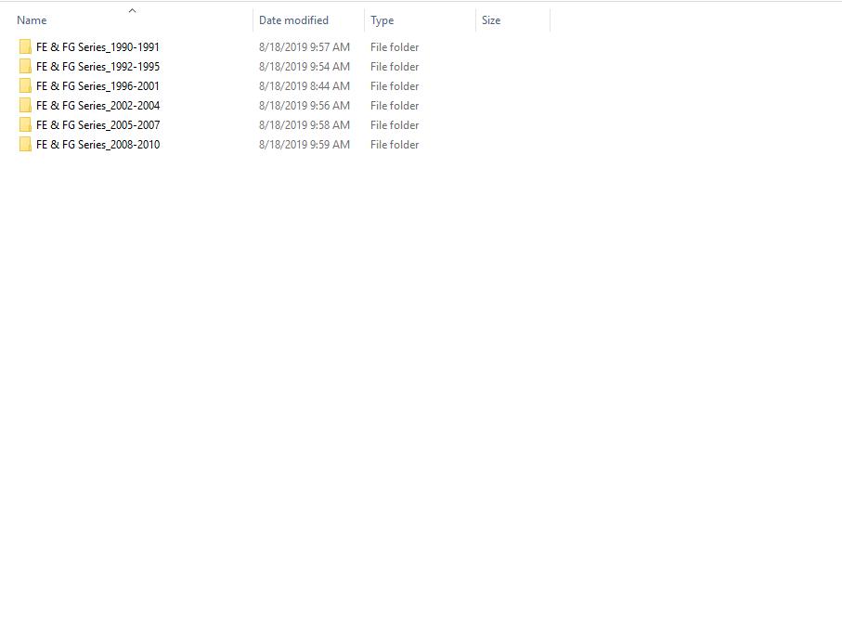Click File folder type in 1996-2001 row
Viewport: 842px width, 633px height.
coord(395,86)
